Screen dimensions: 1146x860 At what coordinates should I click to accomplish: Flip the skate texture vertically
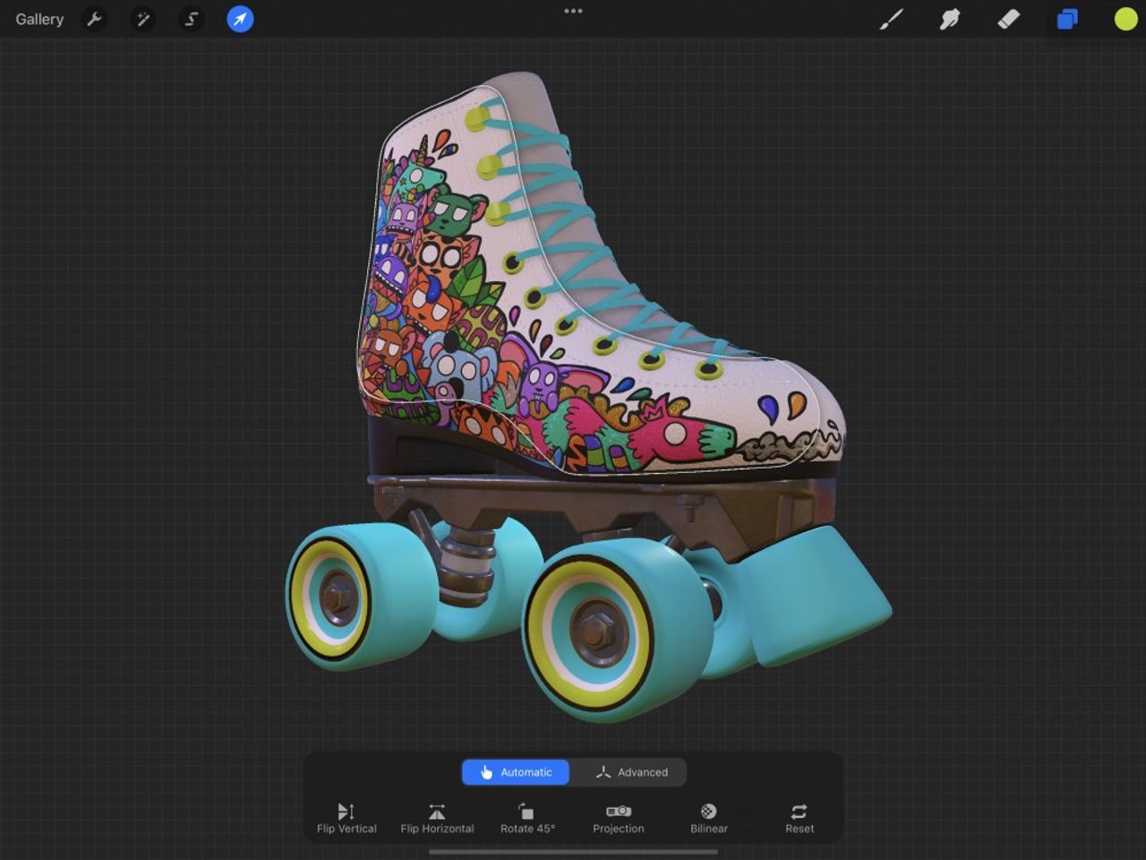click(346, 817)
